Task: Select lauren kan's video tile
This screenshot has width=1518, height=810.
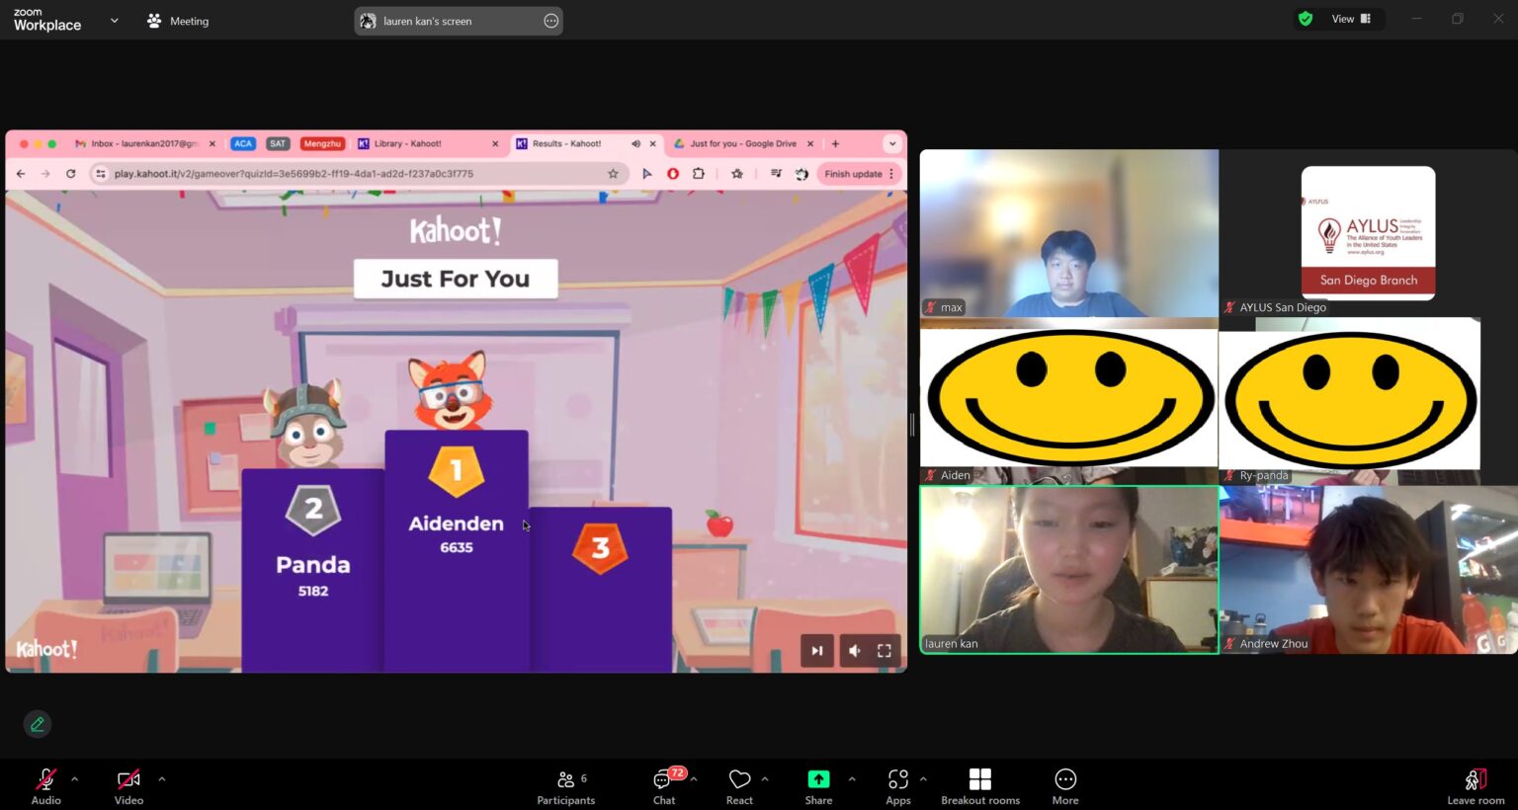Action: click(x=1069, y=570)
